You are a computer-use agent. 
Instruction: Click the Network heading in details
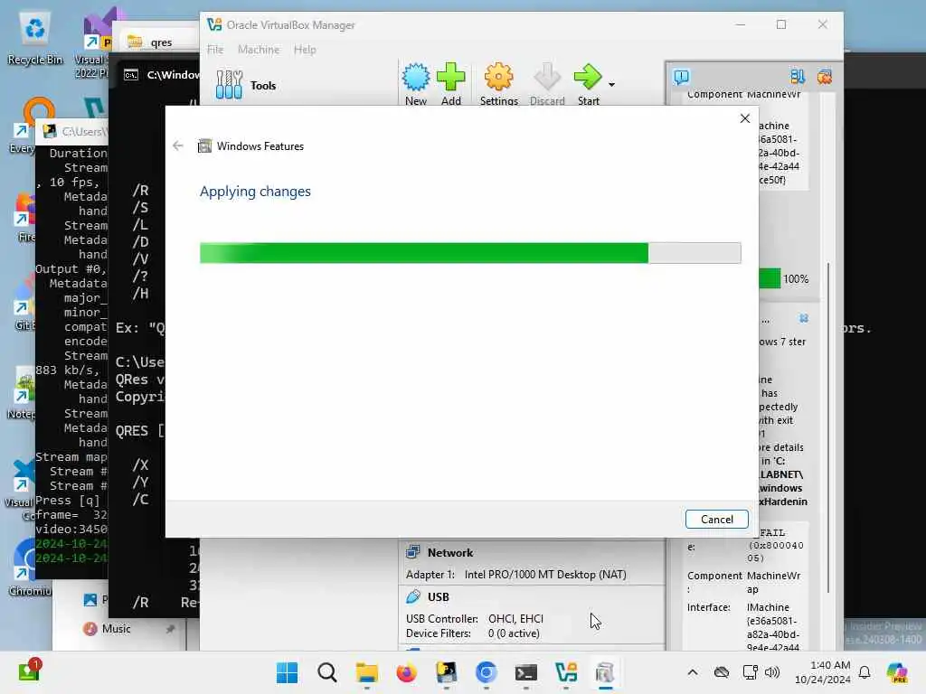click(x=450, y=553)
